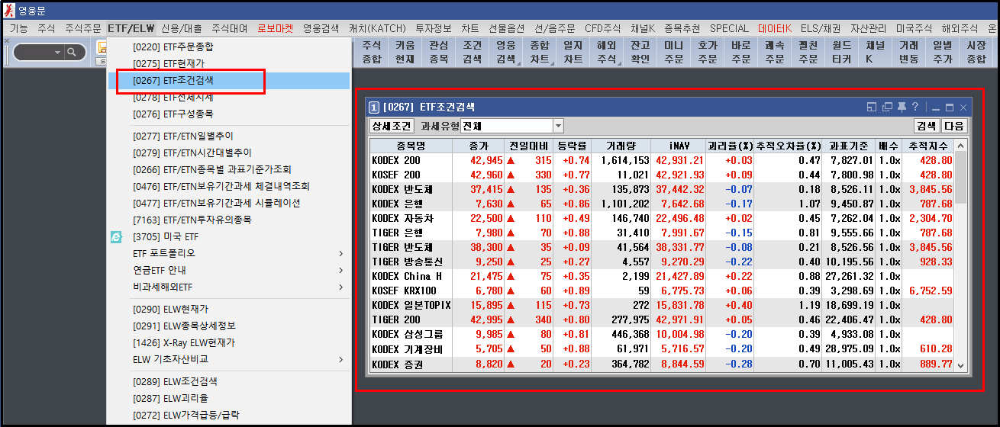
Task: Click the table scrollbar down arrow
Action: 960,365
